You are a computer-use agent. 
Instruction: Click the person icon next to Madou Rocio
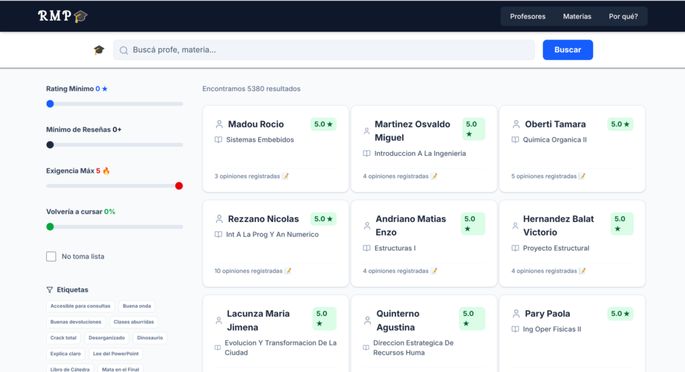click(219, 124)
